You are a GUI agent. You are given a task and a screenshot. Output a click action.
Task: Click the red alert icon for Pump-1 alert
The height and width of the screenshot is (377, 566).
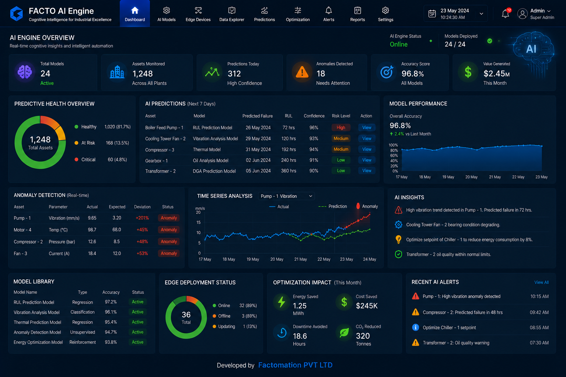coord(416,296)
